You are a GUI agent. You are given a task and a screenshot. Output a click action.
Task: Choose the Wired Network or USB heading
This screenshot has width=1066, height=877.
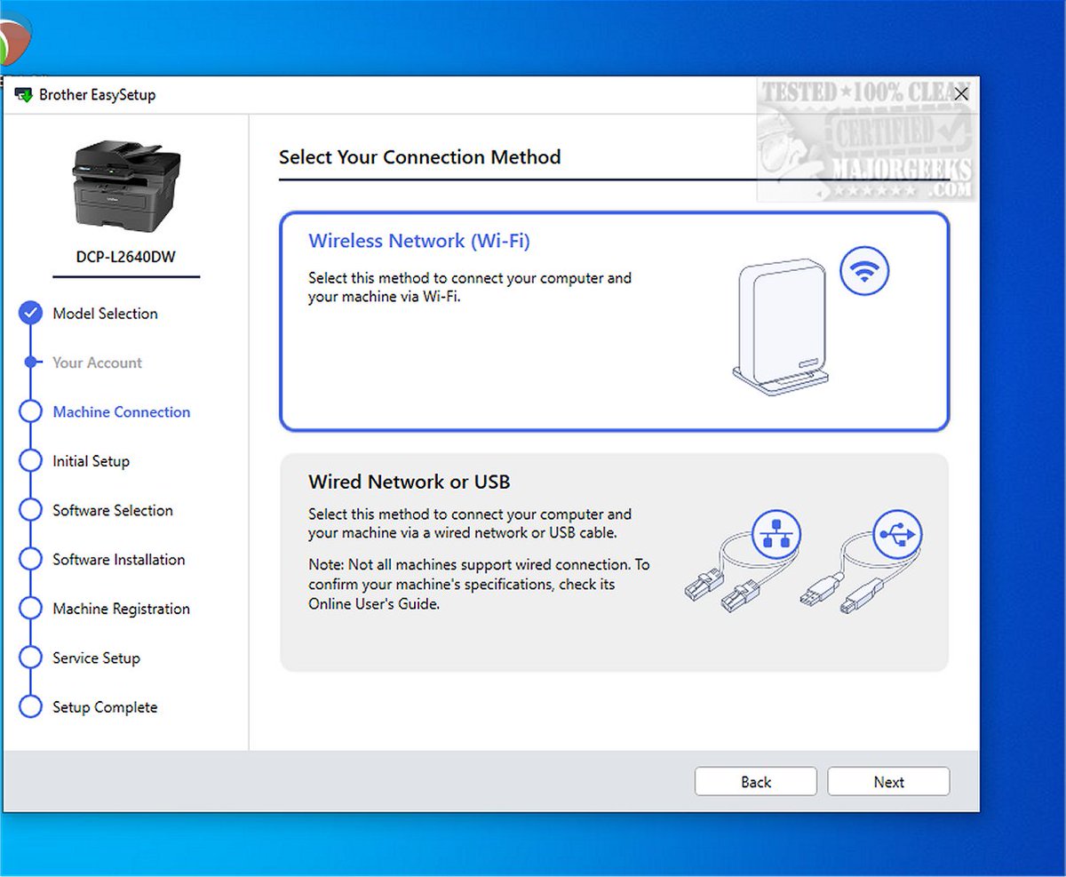[410, 482]
